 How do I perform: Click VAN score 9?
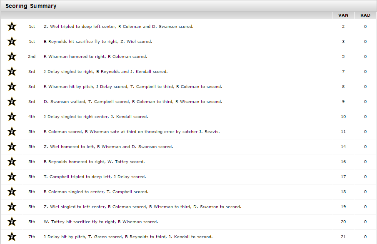tap(343, 101)
